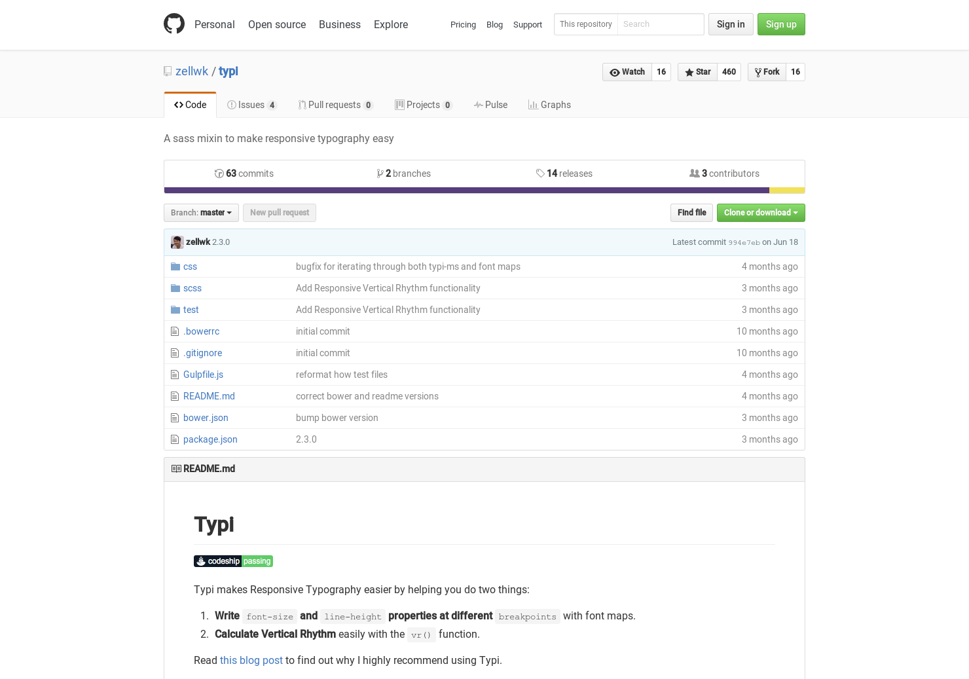969x679 pixels.
Task: Click the .bowerrc file icon
Action: 175,331
